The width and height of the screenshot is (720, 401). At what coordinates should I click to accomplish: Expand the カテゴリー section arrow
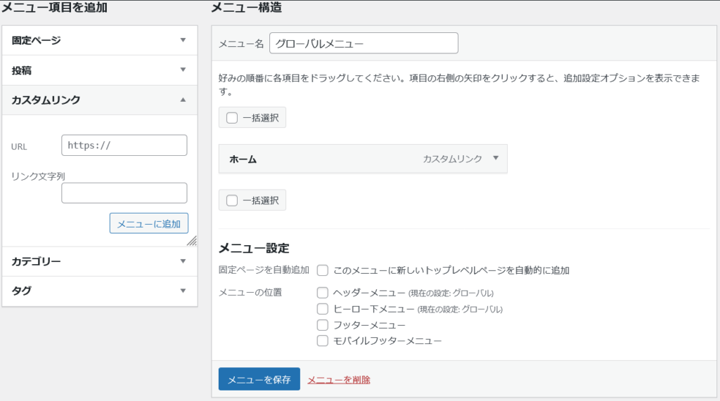[x=183, y=261]
